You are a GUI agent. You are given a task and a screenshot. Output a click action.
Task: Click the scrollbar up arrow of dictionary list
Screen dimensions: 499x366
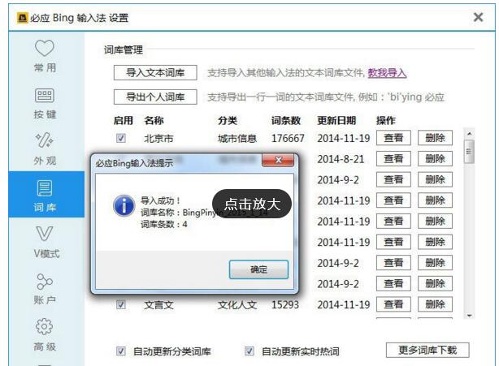click(x=469, y=134)
